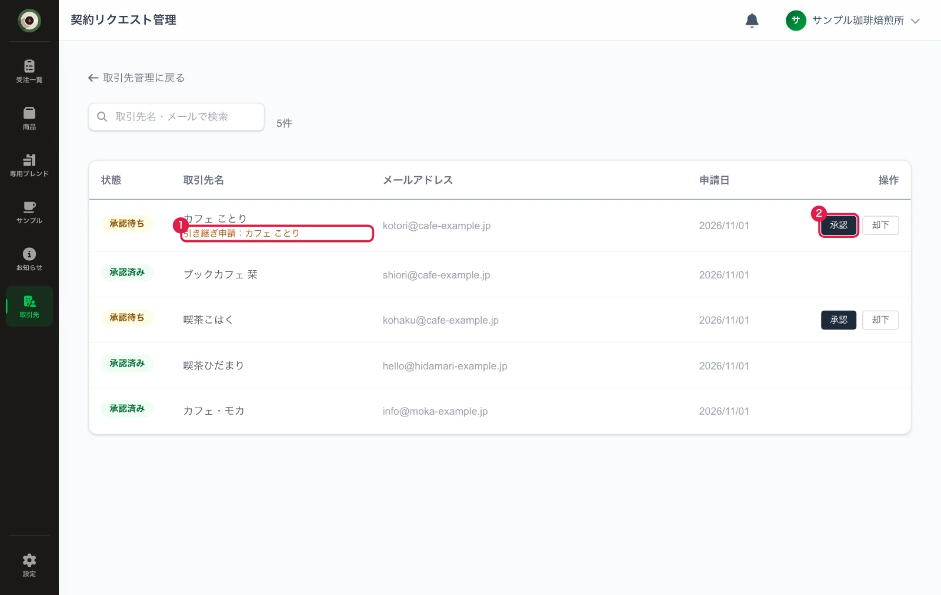Screen dimensions: 941x595
Task: Click kotori@cafe-example.jp email
Action: [436, 226]
